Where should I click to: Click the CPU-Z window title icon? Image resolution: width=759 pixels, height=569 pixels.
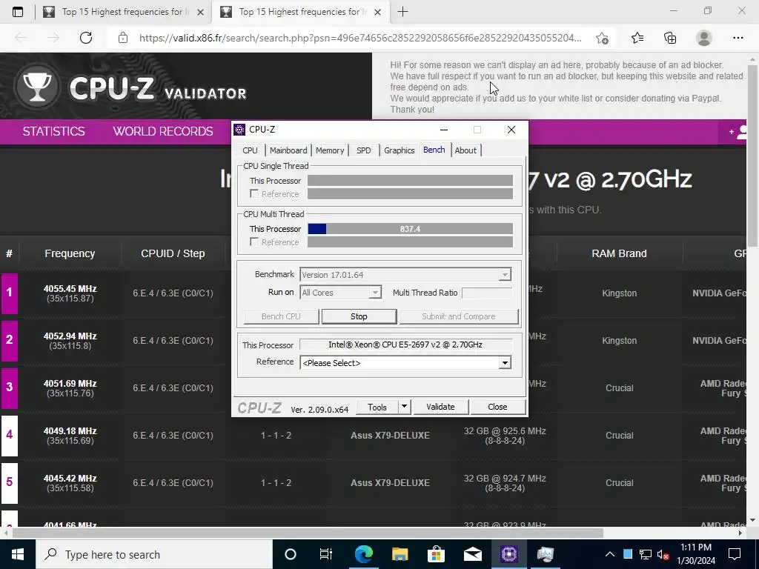(239, 129)
